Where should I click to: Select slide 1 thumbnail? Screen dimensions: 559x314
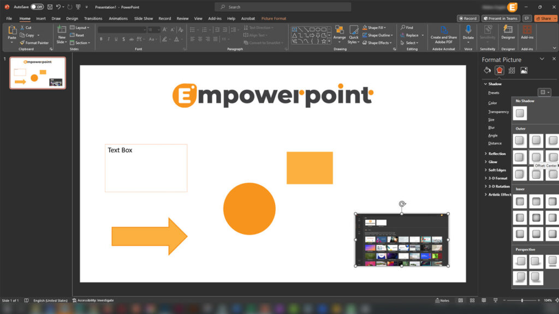pos(38,73)
